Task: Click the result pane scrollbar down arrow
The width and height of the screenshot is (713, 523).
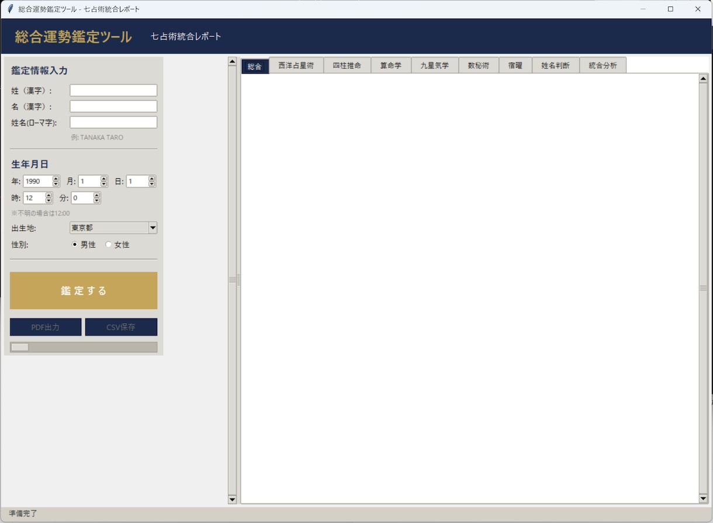Action: point(703,498)
